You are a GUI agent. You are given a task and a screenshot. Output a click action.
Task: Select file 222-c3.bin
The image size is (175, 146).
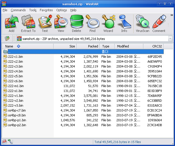[83, 66]
